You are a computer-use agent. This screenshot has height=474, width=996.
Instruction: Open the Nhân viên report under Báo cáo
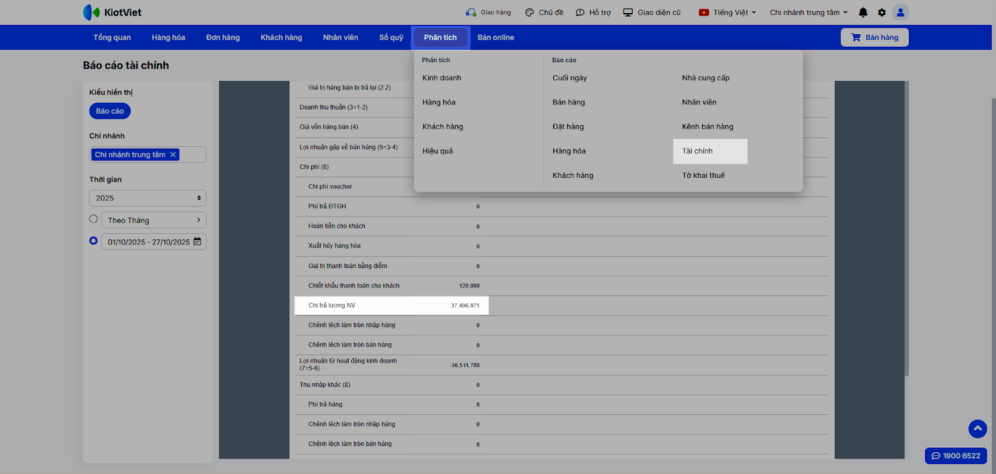click(x=699, y=102)
